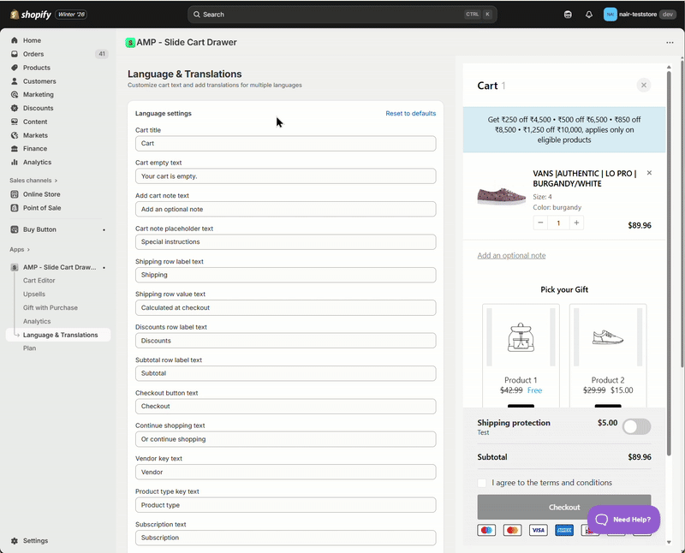The image size is (685, 553).
Task: Click the Settings gear icon
Action: (x=15, y=540)
